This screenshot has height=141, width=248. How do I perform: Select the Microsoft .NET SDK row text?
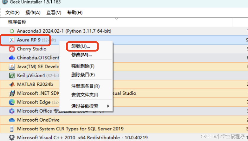click(38, 93)
